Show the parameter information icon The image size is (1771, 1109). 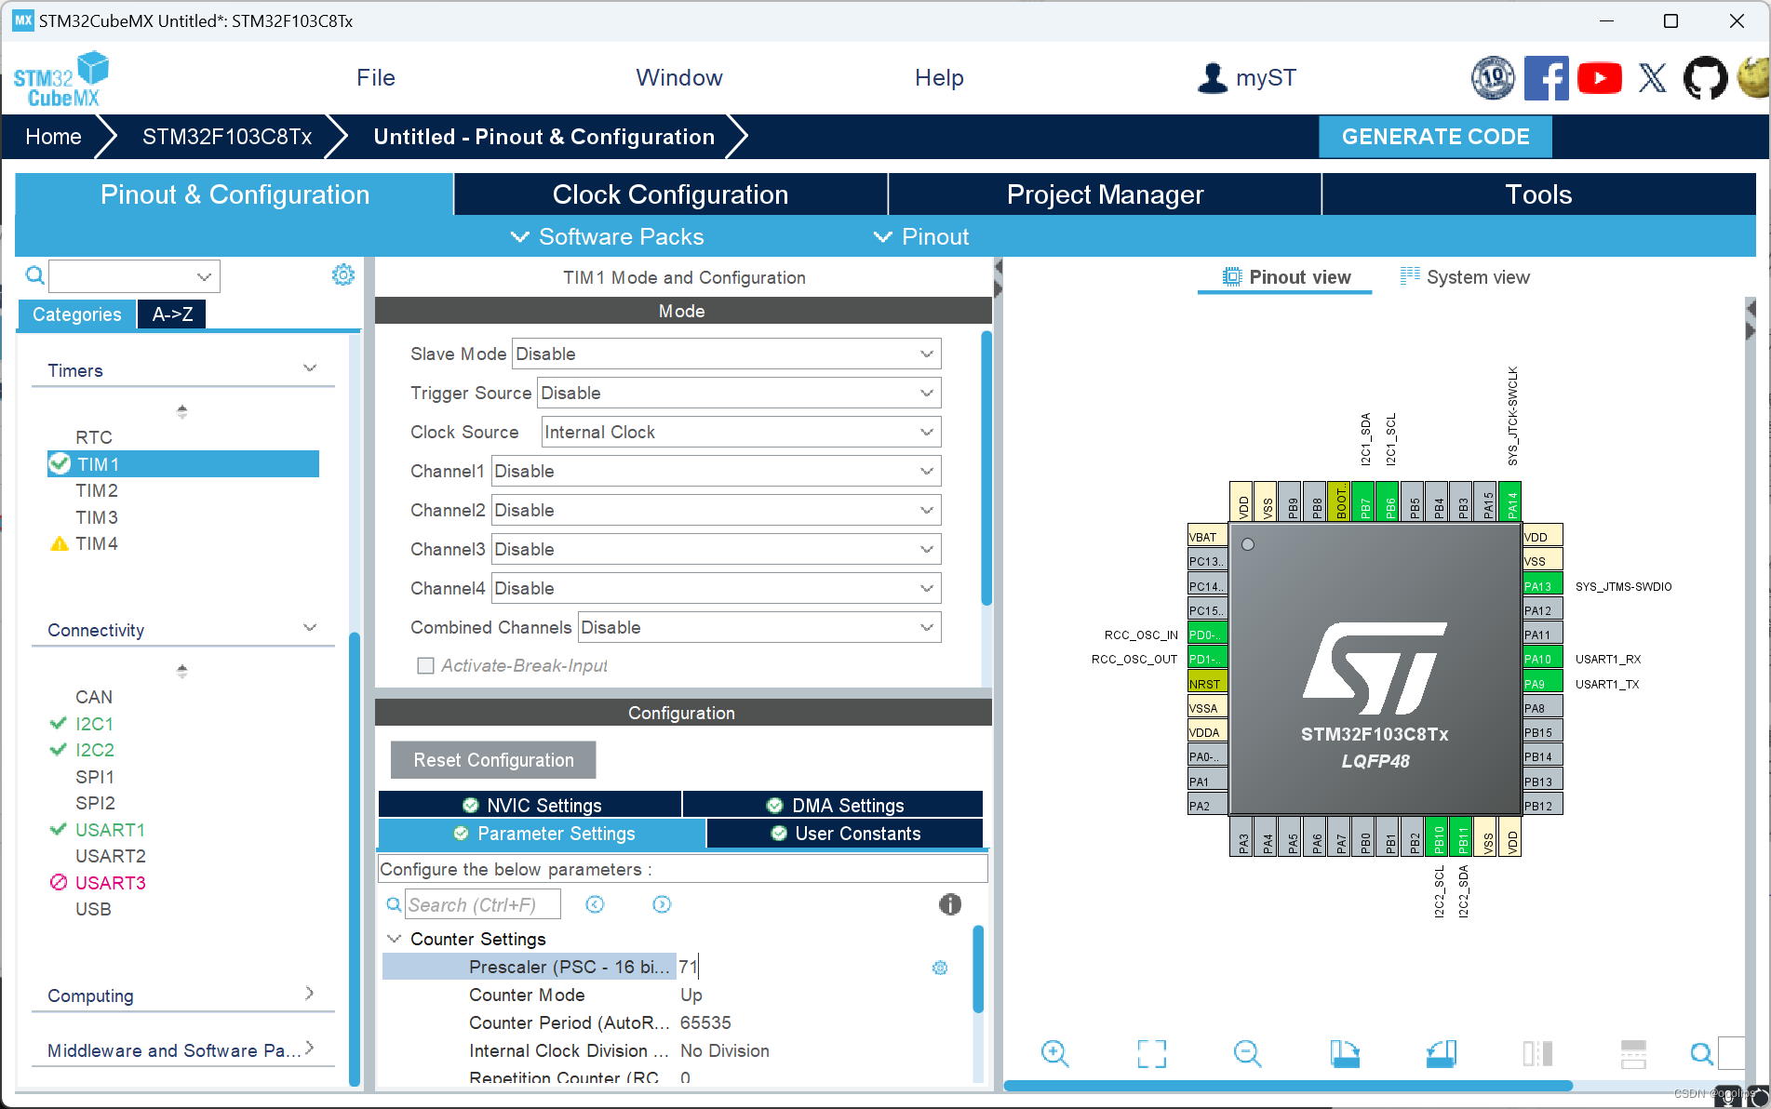[949, 904]
